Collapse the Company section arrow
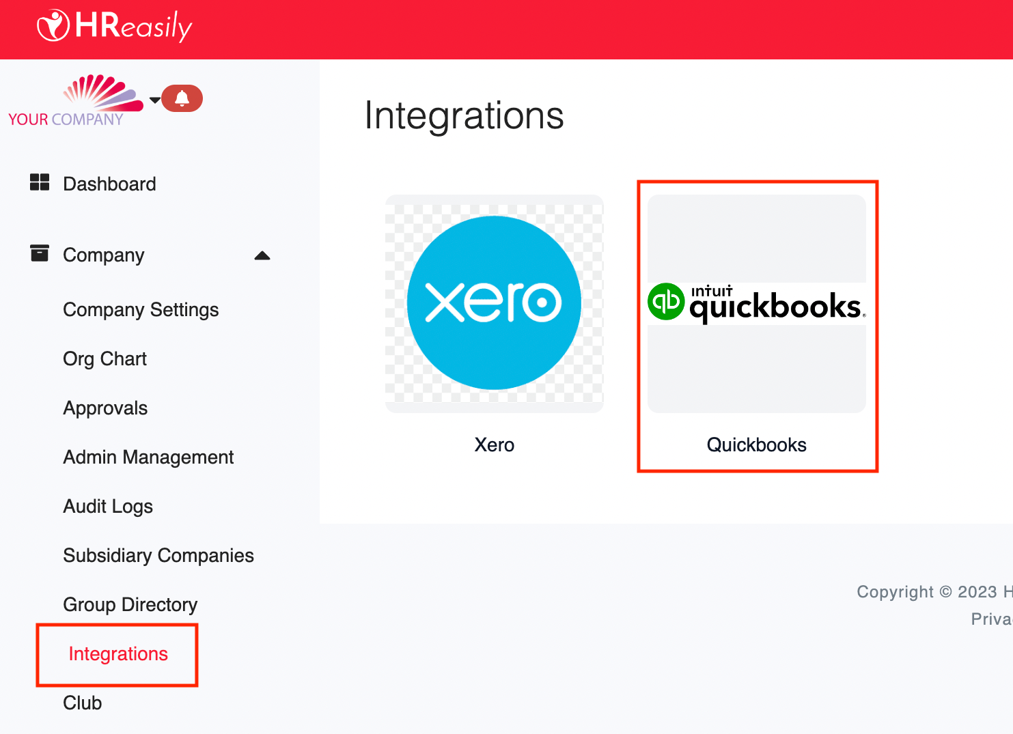 tap(262, 256)
